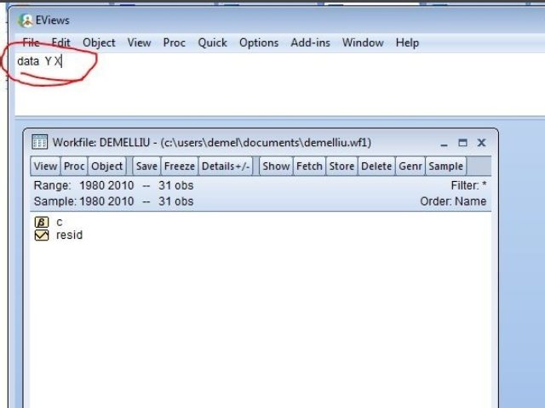Open the Quick menu
The height and width of the screenshot is (408, 545).
coord(212,42)
